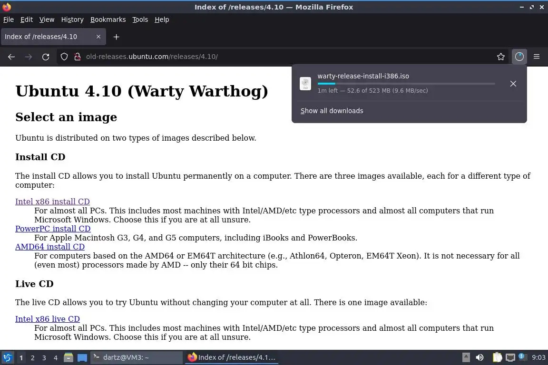The image size is (548, 365).
Task: Open the clipboard manager tray icon
Action: pyautogui.click(x=497, y=358)
